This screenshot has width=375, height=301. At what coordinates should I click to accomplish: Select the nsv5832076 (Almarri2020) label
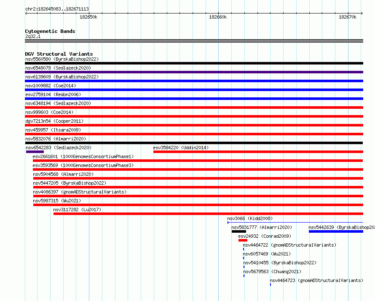(x=56, y=139)
